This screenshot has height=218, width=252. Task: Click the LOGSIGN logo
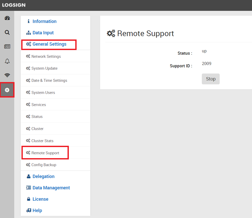coord(14,5)
